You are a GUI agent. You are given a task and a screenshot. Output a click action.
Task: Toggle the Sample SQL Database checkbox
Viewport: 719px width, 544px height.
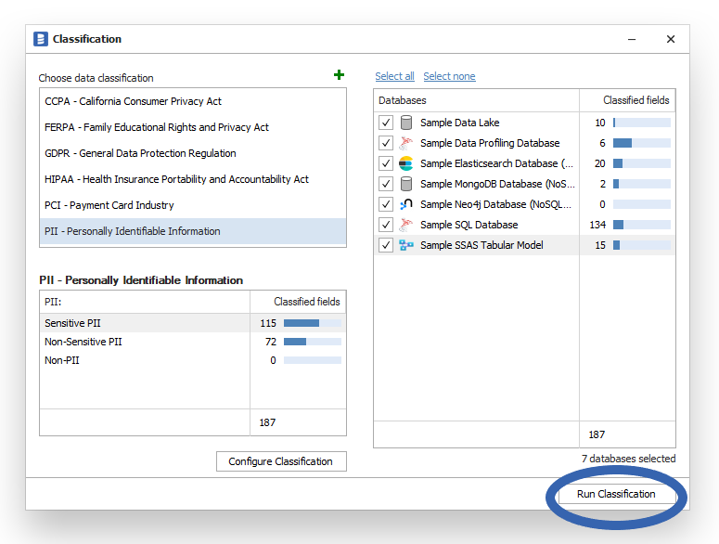(x=386, y=225)
